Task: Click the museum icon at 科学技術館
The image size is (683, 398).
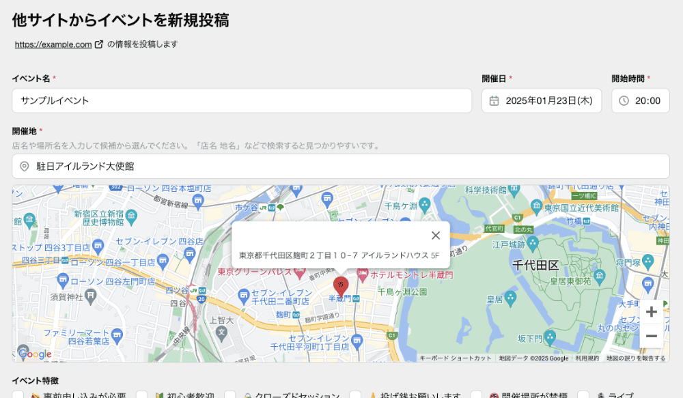Action: [x=514, y=187]
